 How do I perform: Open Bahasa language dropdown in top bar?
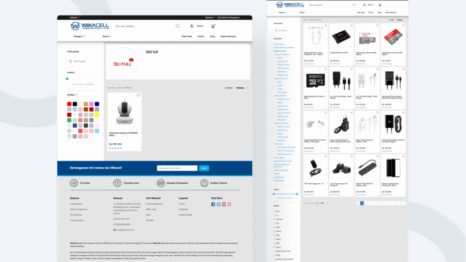(x=75, y=18)
